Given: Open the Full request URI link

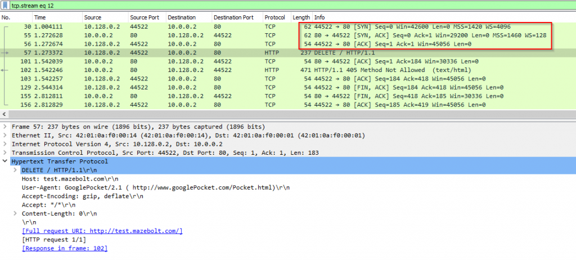Looking at the screenshot, I should [x=102, y=231].
